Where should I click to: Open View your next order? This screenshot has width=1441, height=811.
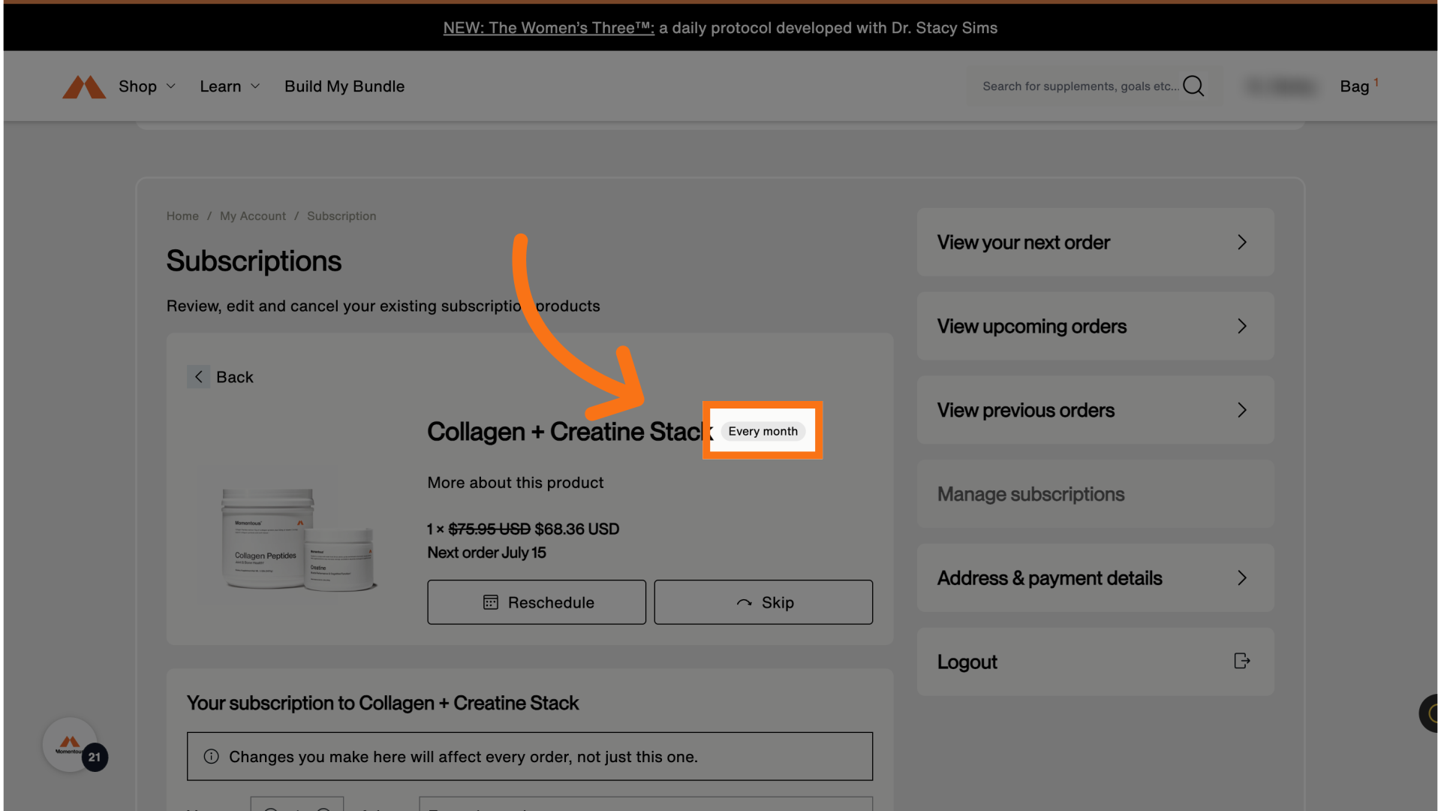pos(1095,242)
